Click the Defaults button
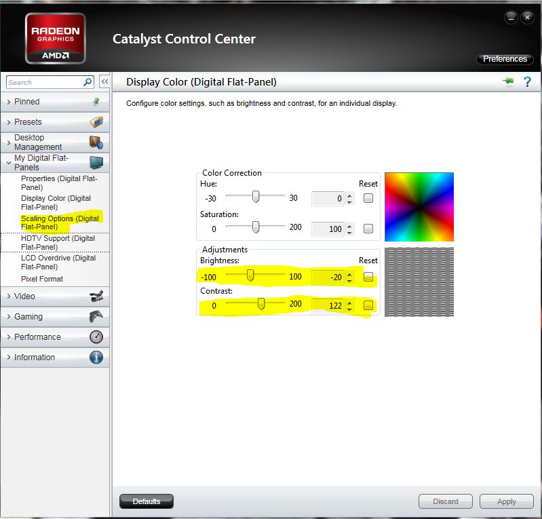Screen dimensions: 542x519 pyautogui.click(x=147, y=501)
